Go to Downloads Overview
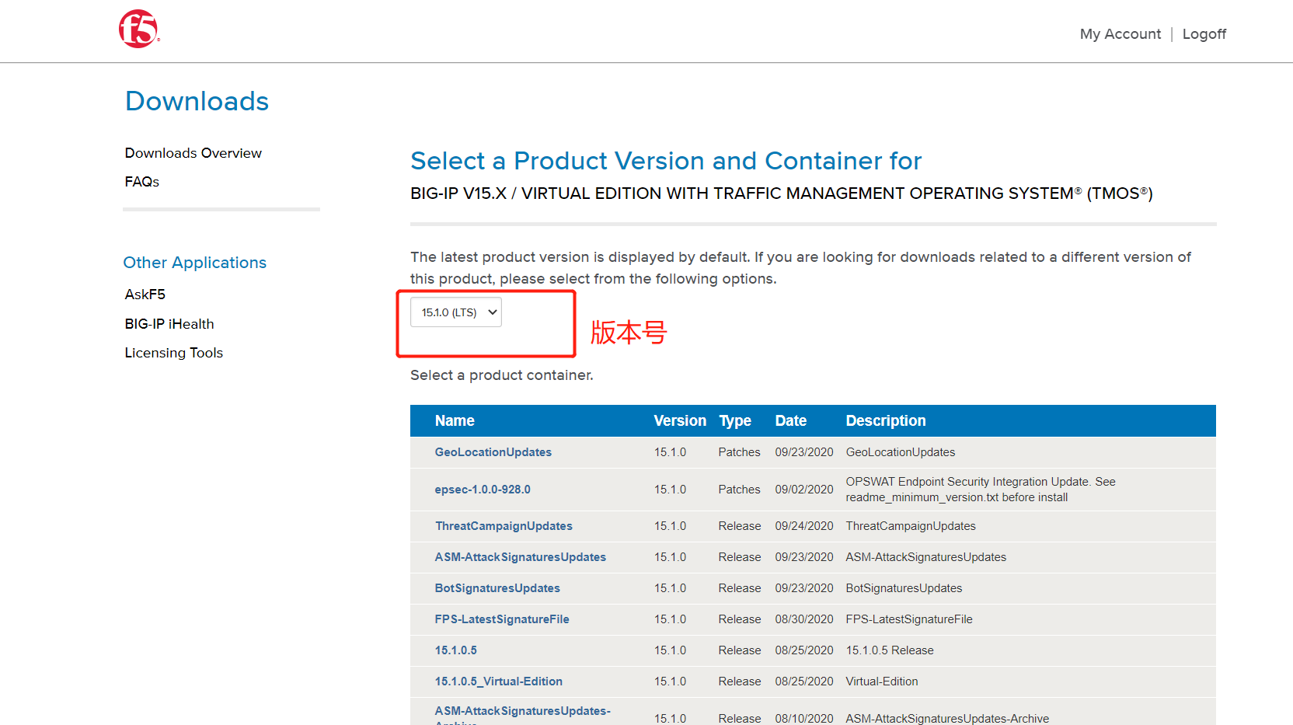The width and height of the screenshot is (1293, 725). tap(193, 152)
